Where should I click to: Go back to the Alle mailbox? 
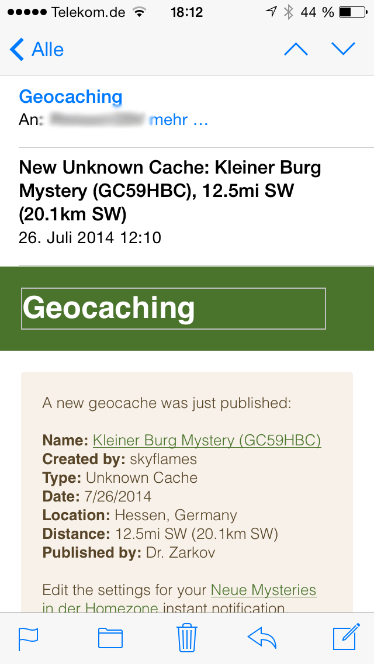coord(37,50)
